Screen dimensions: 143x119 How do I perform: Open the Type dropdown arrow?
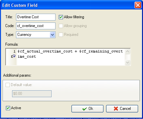[x=53, y=35]
